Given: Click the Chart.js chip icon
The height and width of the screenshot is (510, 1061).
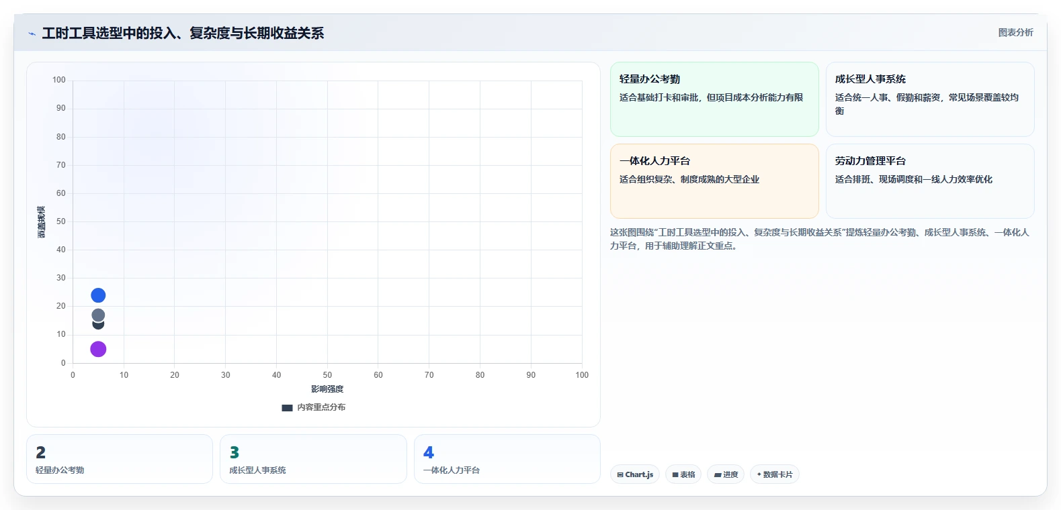Looking at the screenshot, I should click(620, 475).
